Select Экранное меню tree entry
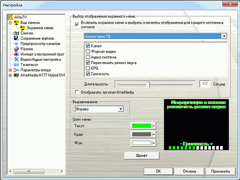Image resolution: width=240 pixels, height=180 pixels. [40, 28]
